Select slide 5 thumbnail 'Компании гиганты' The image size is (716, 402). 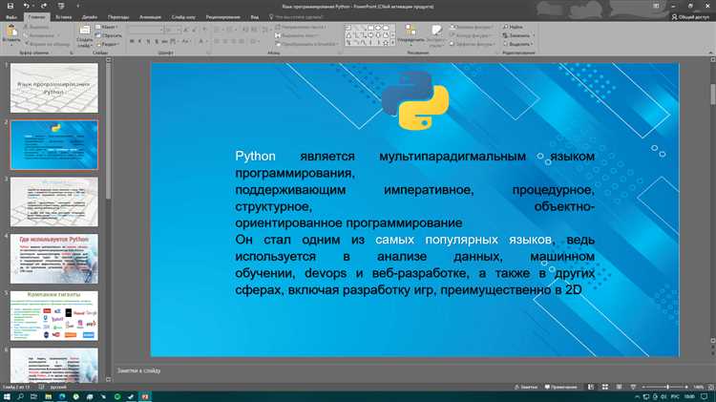54,316
